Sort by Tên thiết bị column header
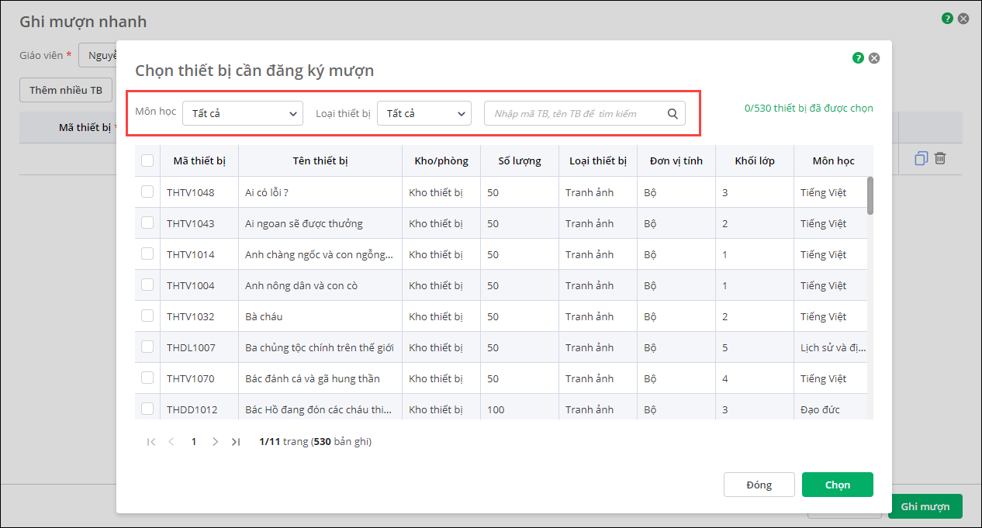This screenshot has height=528, width=982. (320, 160)
